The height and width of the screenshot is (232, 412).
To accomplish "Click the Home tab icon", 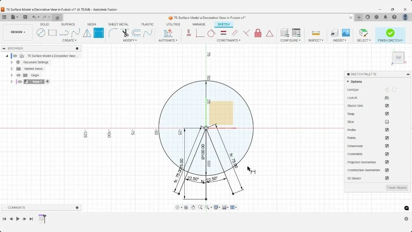I will click(57, 18).
